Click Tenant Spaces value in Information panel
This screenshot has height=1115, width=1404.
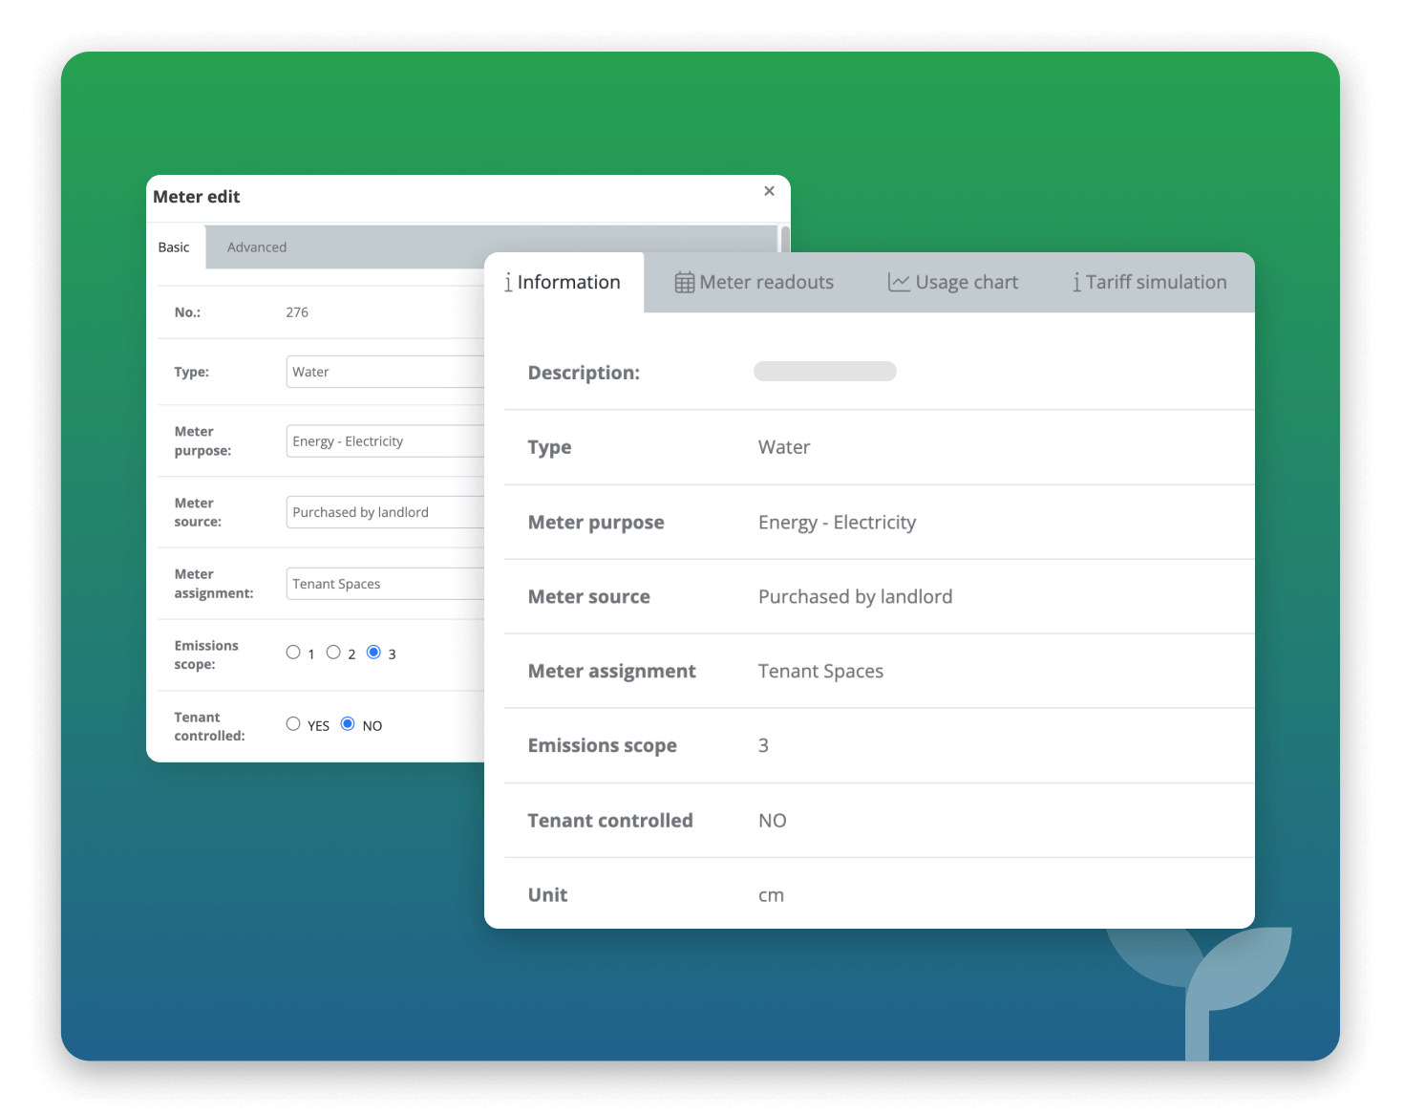820,672
